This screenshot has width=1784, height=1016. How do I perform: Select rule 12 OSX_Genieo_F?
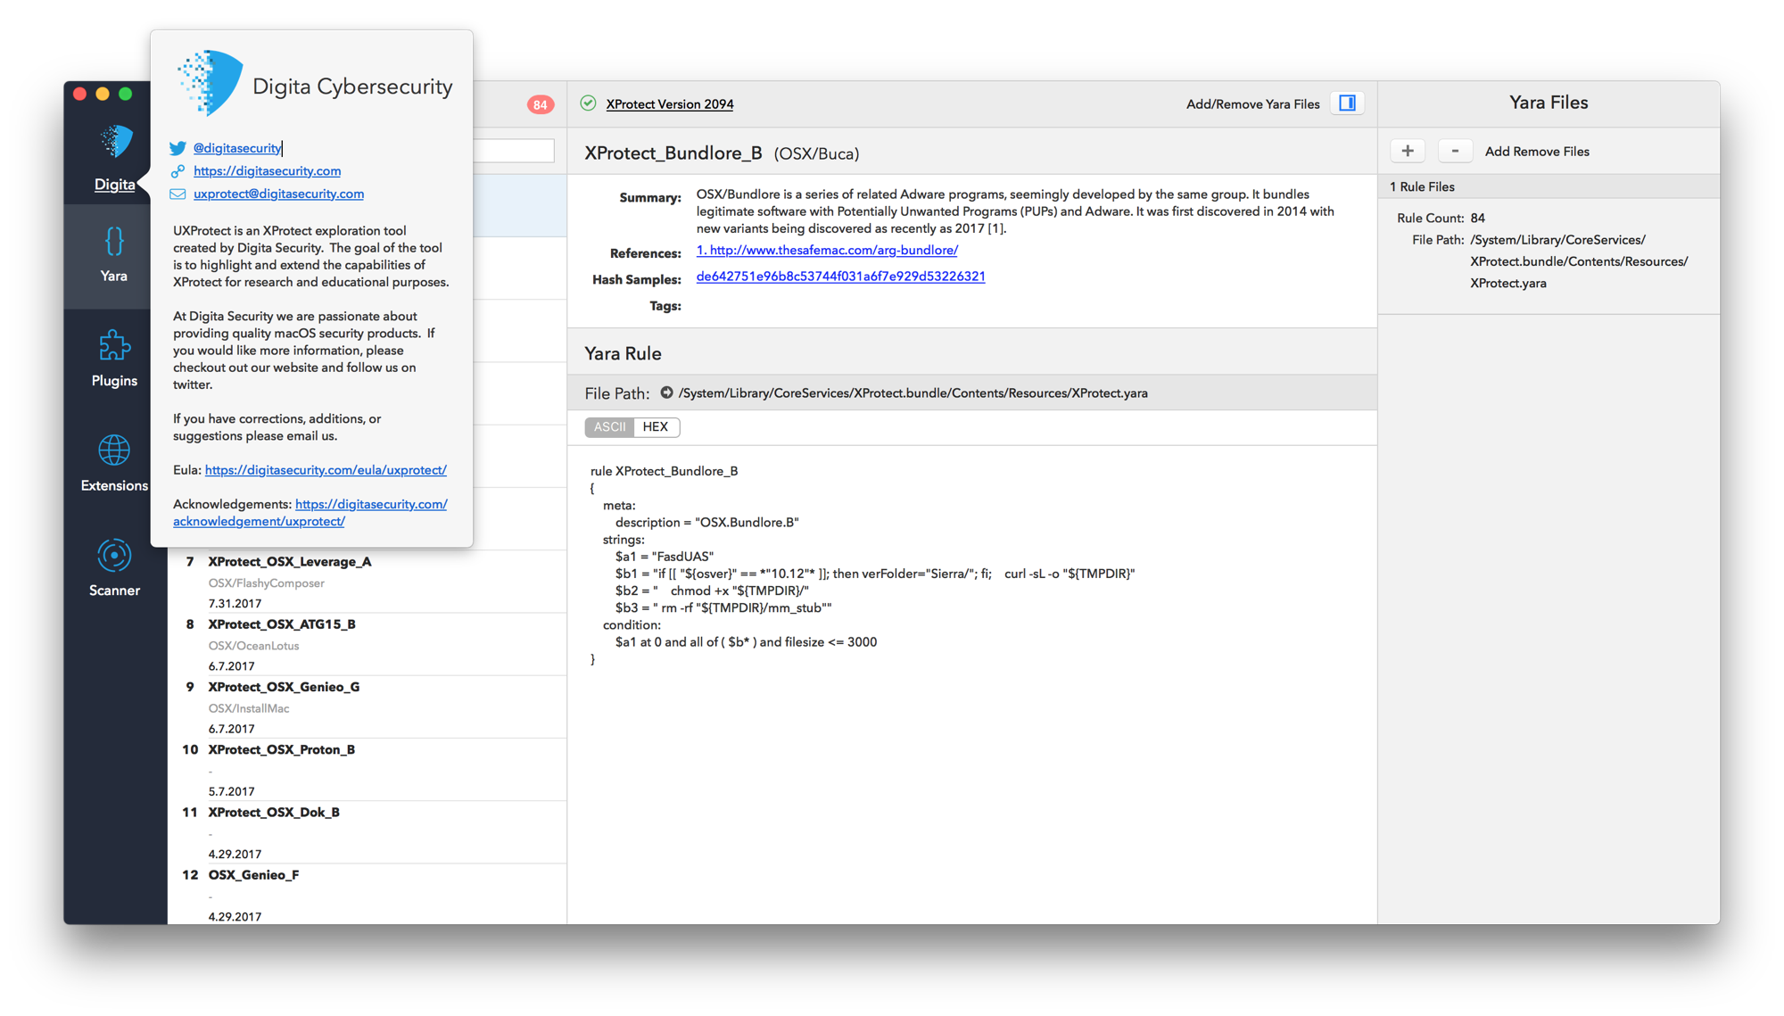click(x=367, y=894)
